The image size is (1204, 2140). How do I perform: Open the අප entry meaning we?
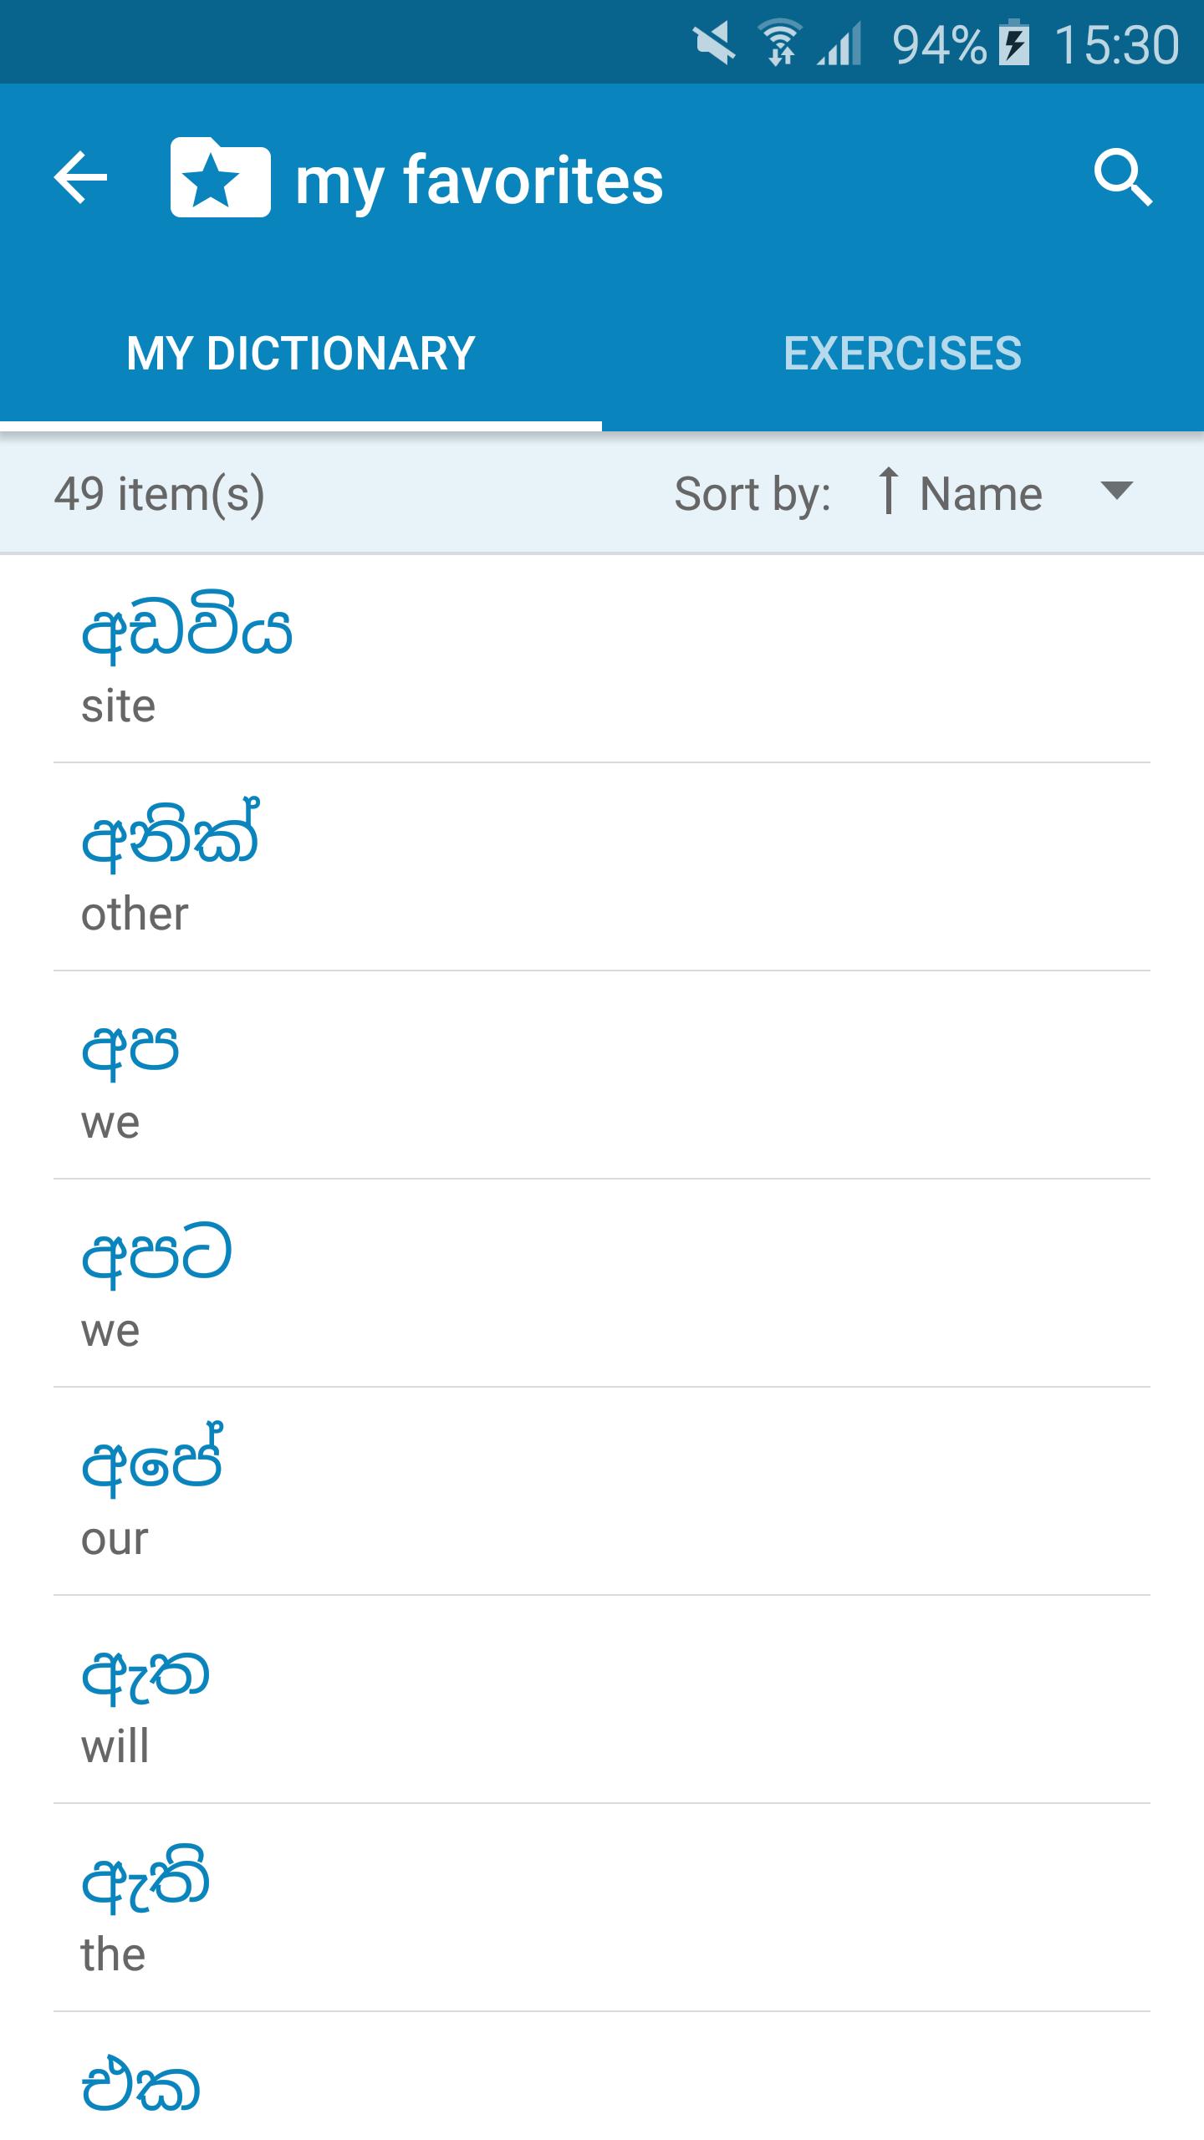point(602,1075)
